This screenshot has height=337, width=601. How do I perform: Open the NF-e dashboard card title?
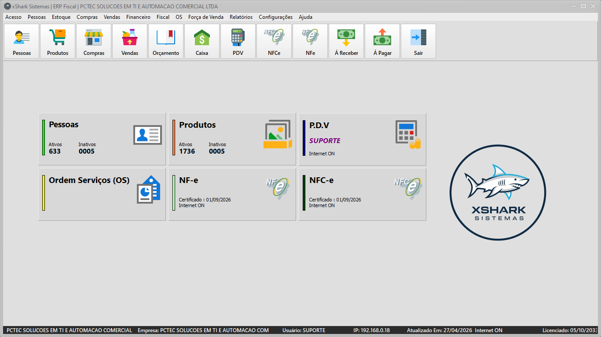tap(189, 180)
